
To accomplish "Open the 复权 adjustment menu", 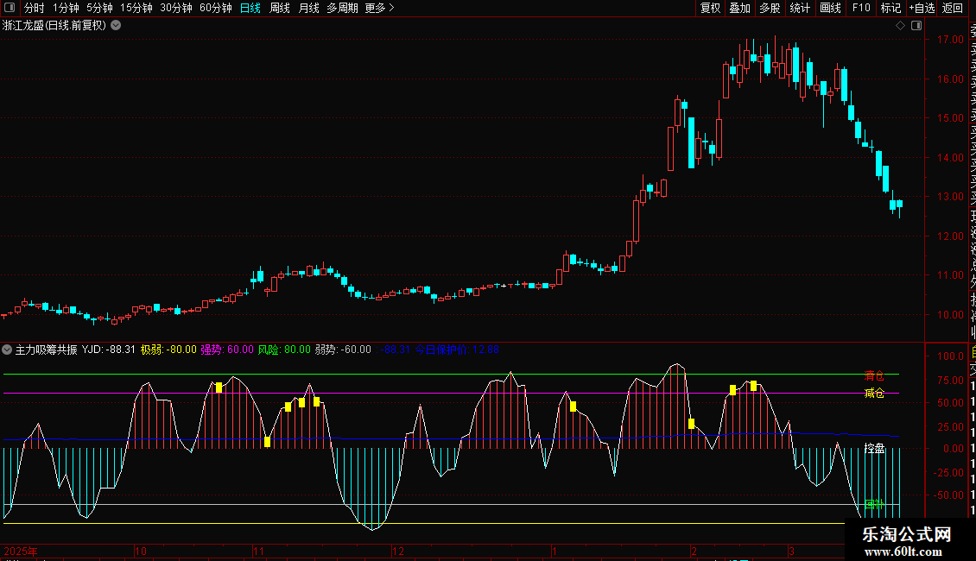I will click(x=710, y=8).
